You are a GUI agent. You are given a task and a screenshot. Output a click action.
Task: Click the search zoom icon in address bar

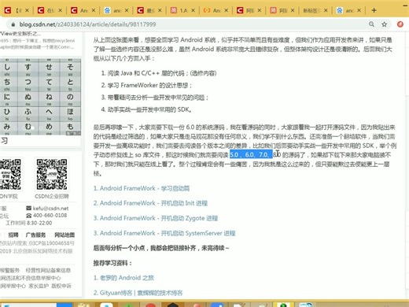pos(371,24)
